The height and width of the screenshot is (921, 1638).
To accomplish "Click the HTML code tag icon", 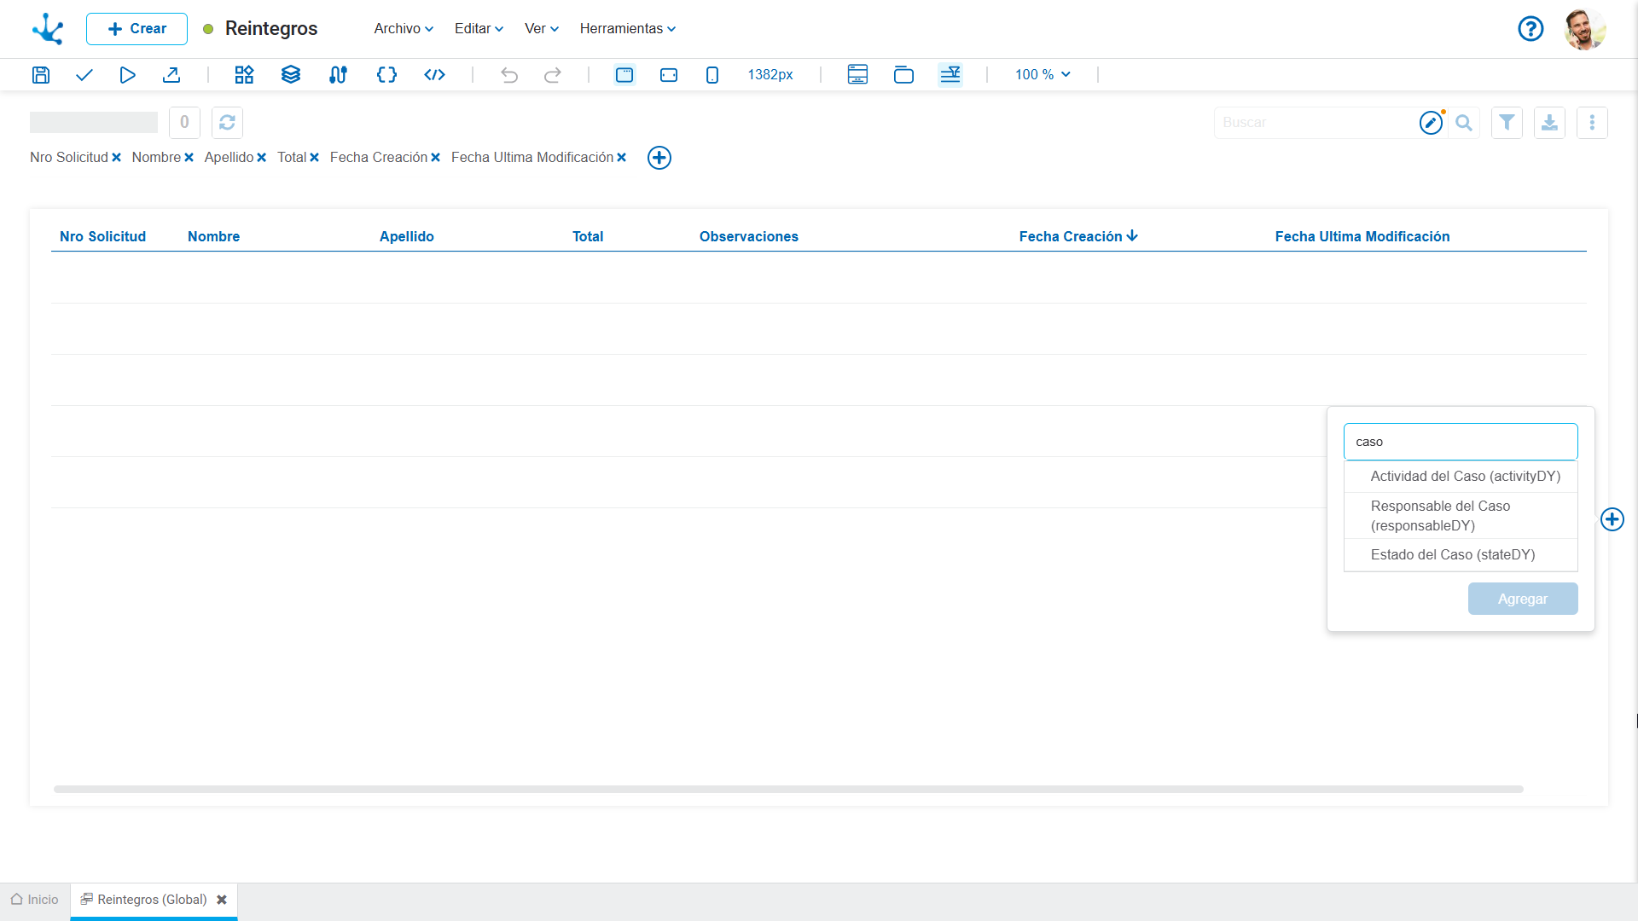I will pyautogui.click(x=434, y=75).
